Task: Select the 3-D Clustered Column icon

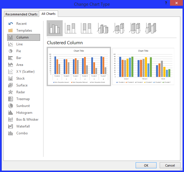Action: [x=103, y=28]
